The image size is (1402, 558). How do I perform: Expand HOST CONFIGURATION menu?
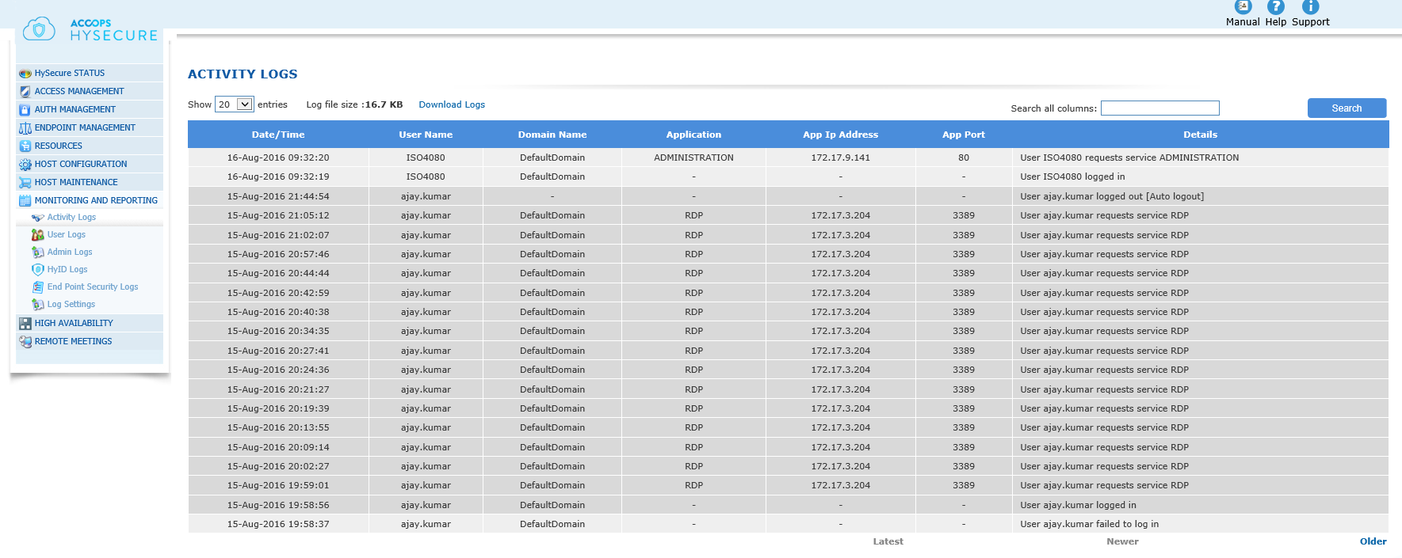click(81, 164)
